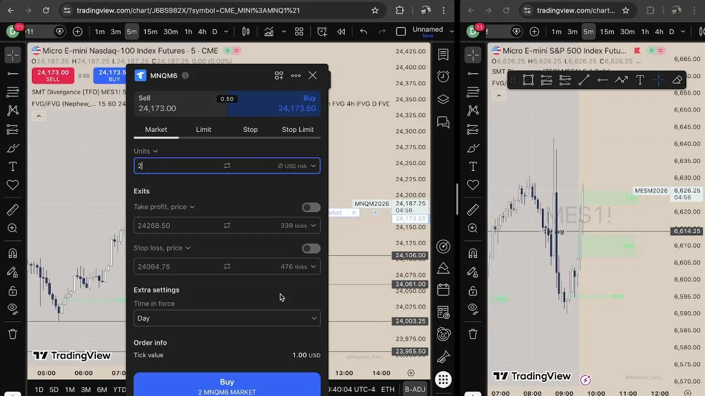Open Stop loss price type dropdown
Screen dimensions: 705x396
coord(162,248)
